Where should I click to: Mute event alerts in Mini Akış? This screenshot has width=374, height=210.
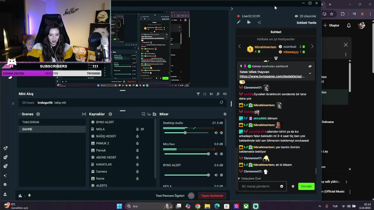coord(218,94)
